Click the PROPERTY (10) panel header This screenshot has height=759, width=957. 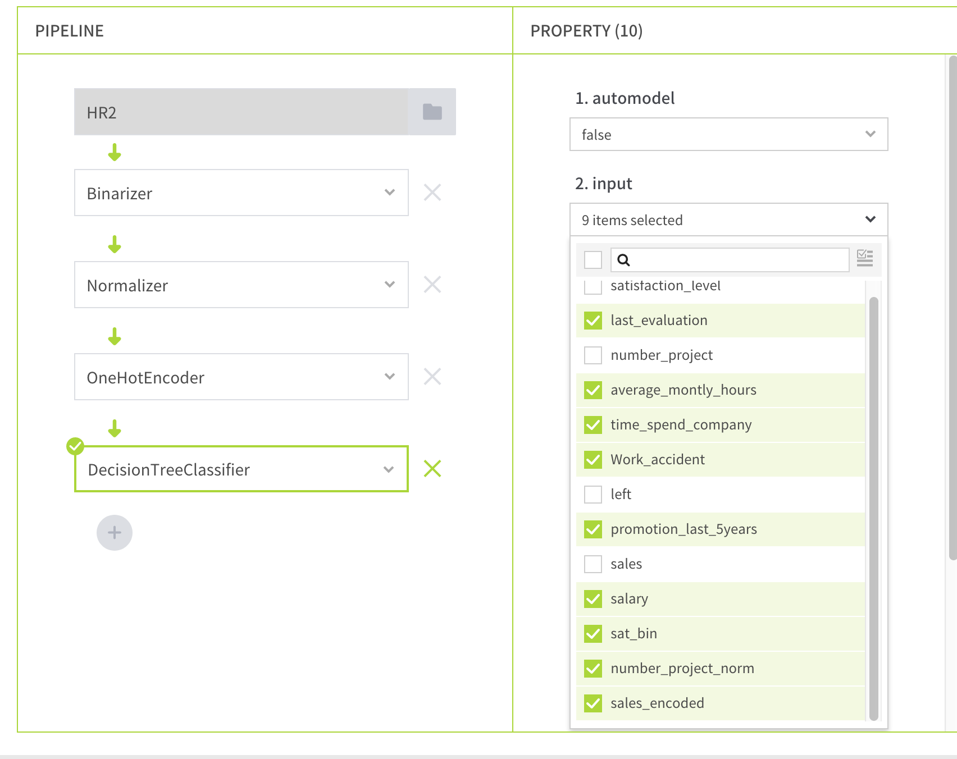coord(586,31)
